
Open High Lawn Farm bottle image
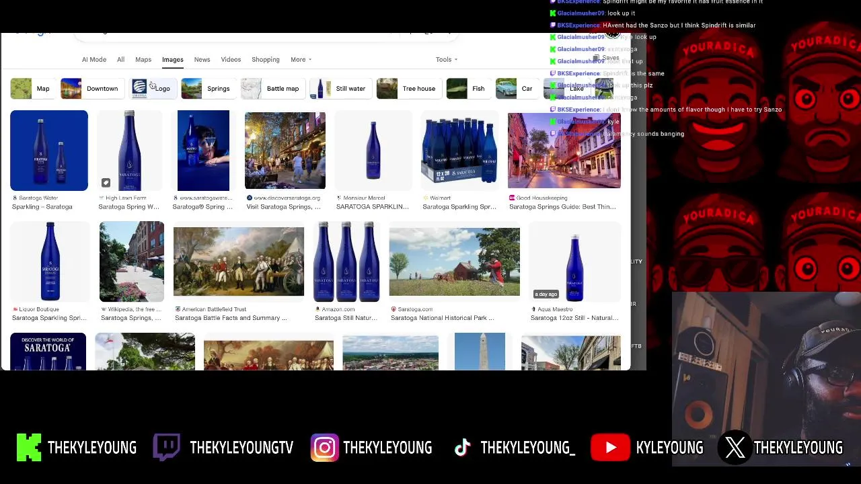pyautogui.click(x=129, y=151)
